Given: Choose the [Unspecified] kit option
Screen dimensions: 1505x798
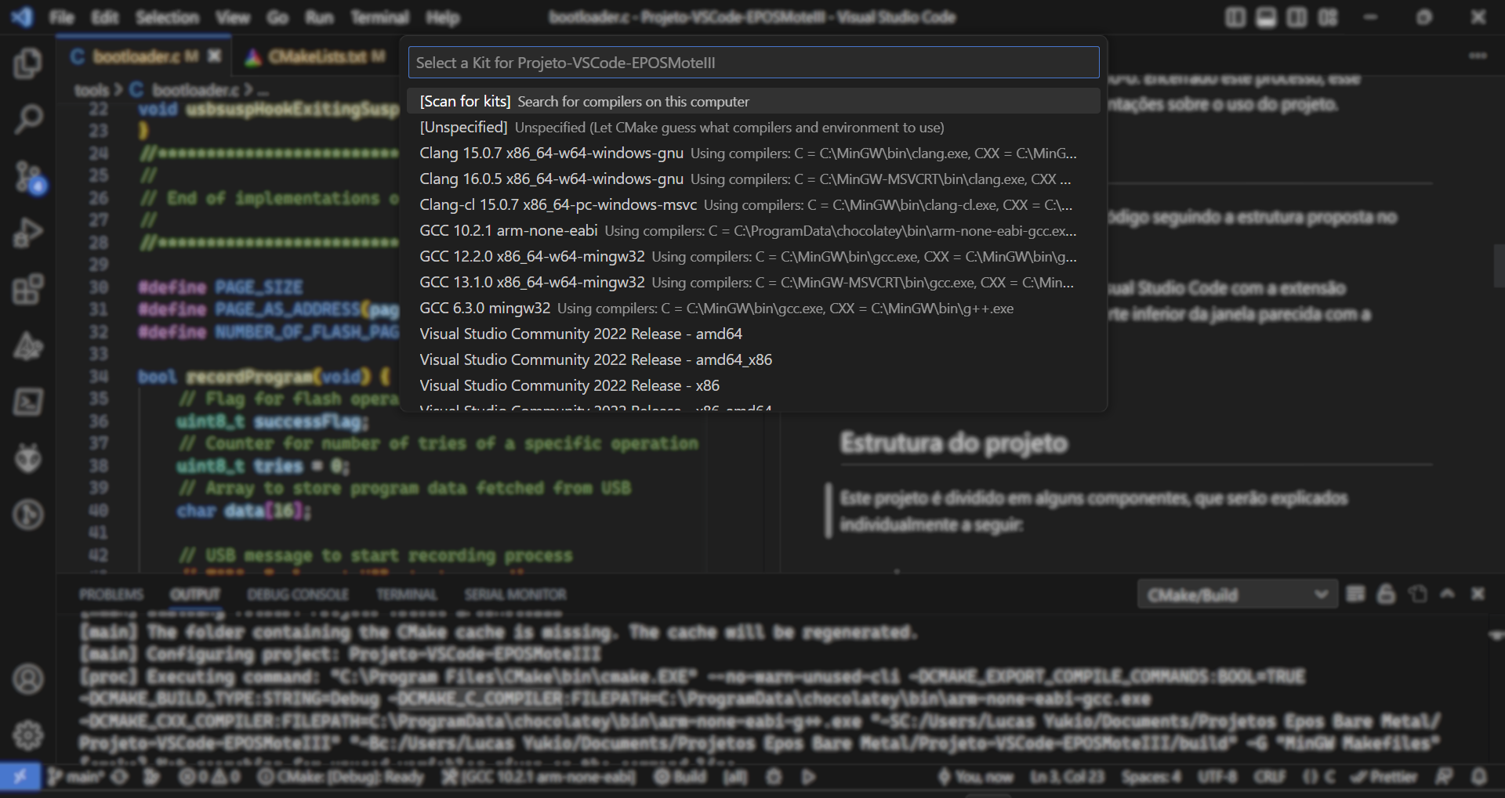Looking at the screenshot, I should click(753, 127).
